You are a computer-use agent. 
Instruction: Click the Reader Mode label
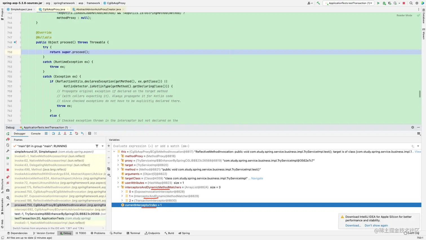point(404,16)
